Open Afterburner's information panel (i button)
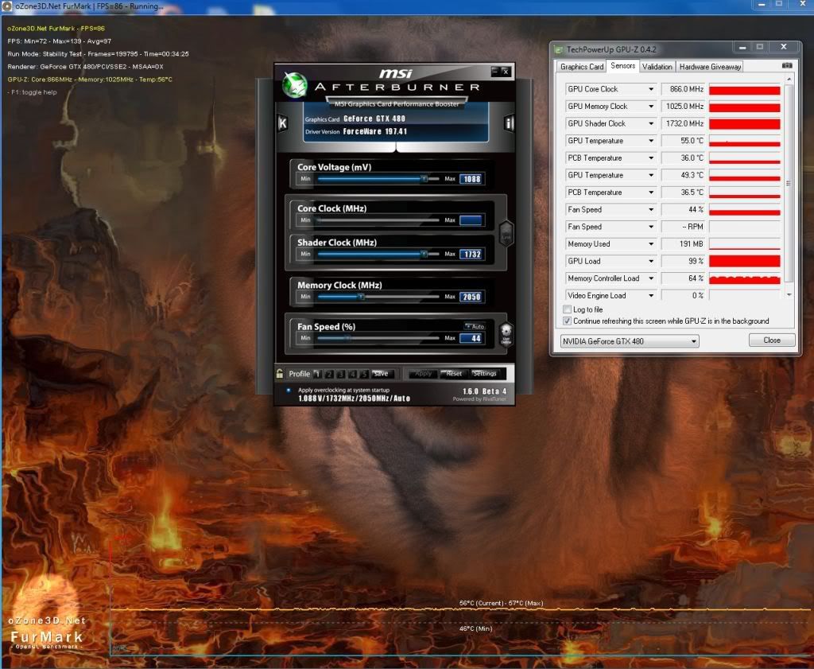The height and width of the screenshot is (669, 814). (509, 123)
